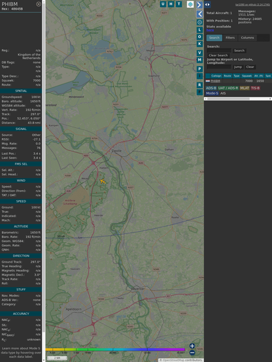
Task: Click the L labels button
Action: coord(199,30)
